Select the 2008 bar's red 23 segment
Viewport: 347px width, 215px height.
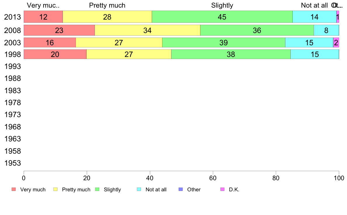click(59, 30)
